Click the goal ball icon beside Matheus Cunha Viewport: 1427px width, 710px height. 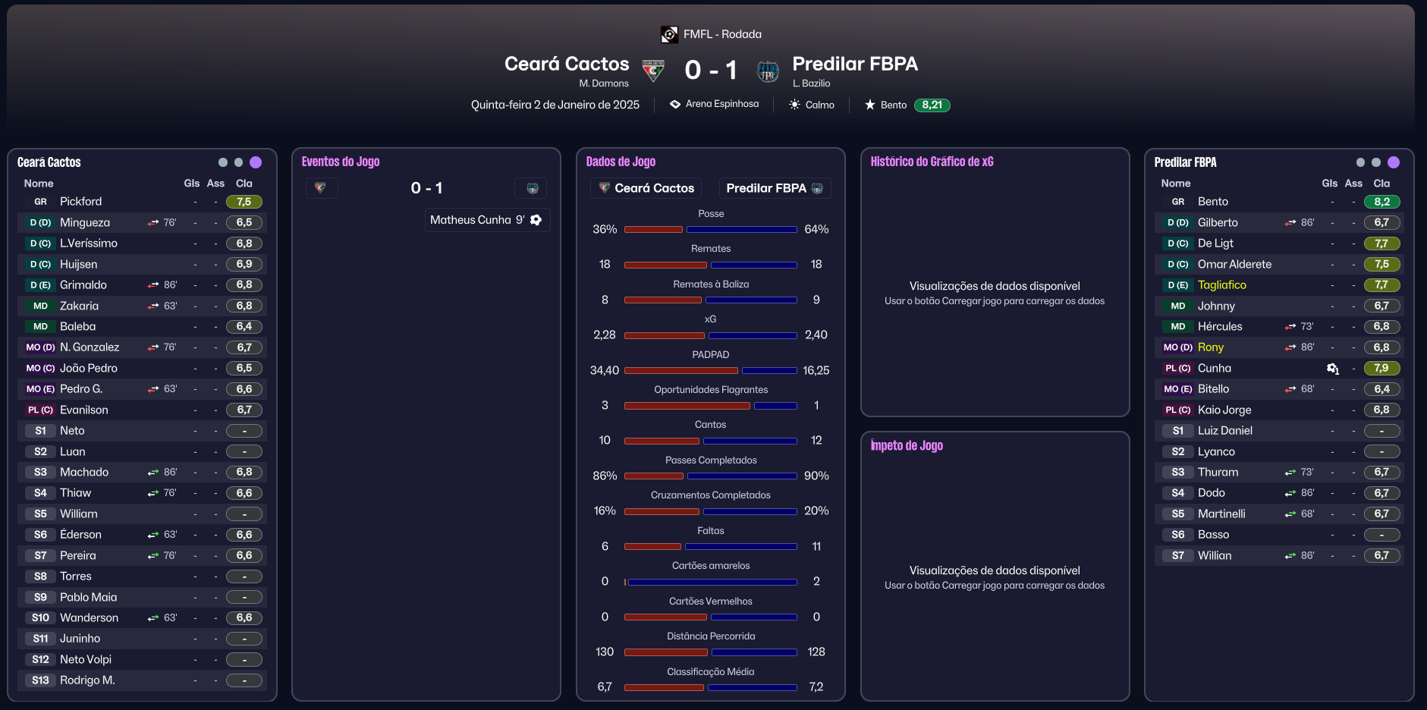(x=536, y=220)
